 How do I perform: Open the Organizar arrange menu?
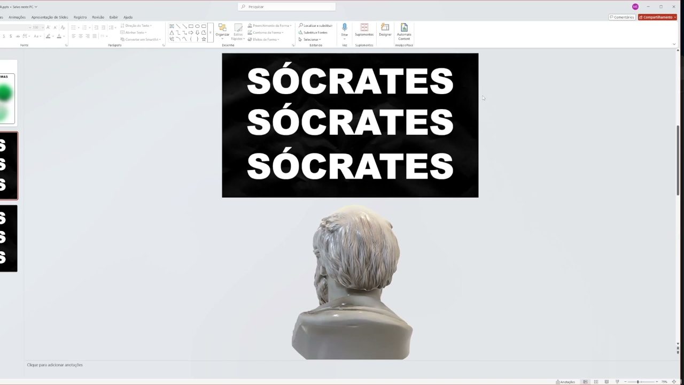click(222, 30)
